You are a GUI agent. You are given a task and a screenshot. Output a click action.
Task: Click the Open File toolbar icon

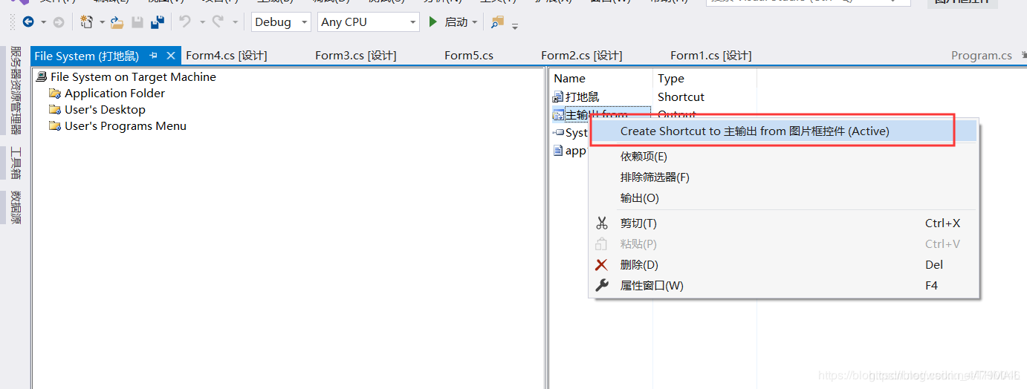(117, 22)
